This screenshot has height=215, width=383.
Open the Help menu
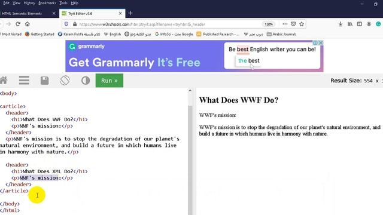pyautogui.click(x=74, y=3)
